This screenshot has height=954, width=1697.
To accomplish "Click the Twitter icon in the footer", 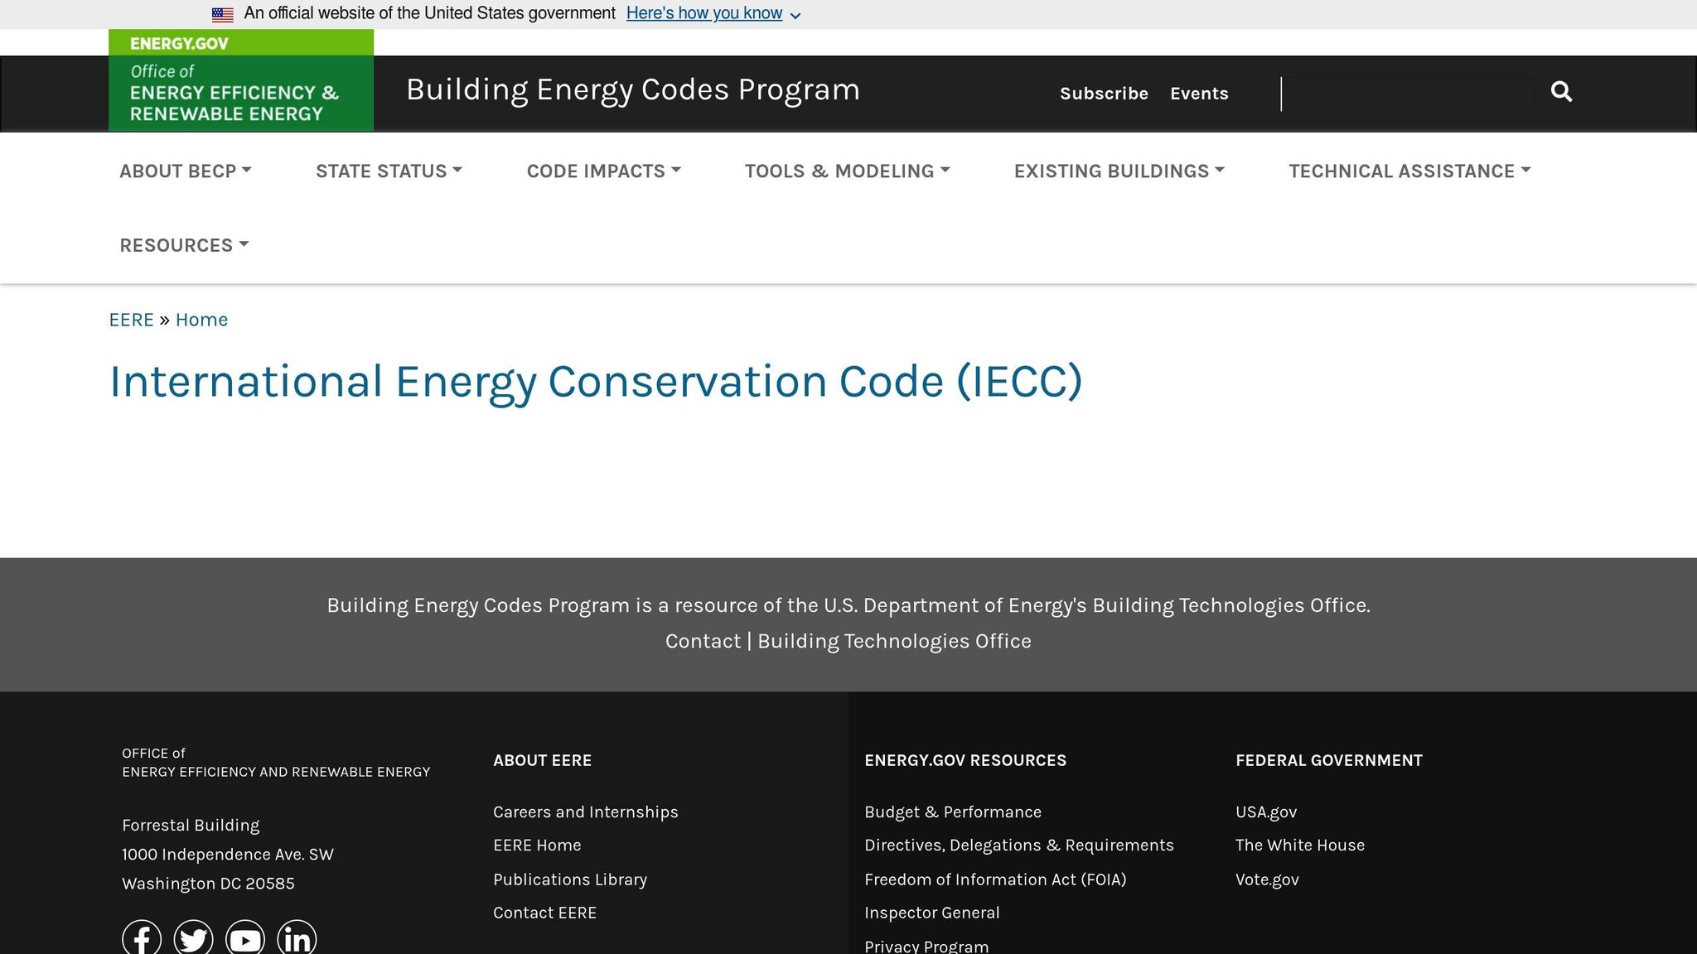I will [x=193, y=938].
